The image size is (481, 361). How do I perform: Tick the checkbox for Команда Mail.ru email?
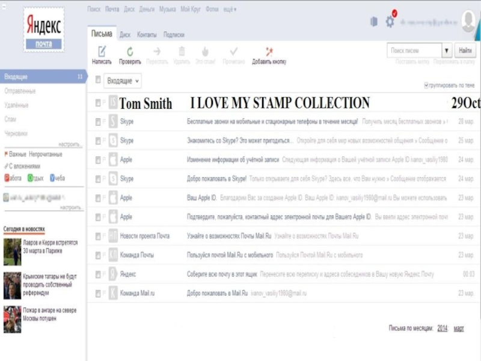(x=98, y=294)
